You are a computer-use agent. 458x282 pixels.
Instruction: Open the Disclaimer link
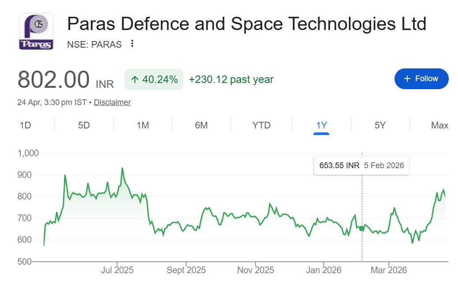pyautogui.click(x=112, y=102)
